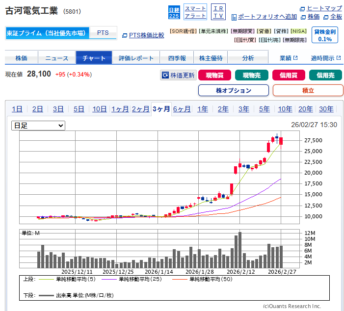Click popup icon beside PTS株価比較
The height and width of the screenshot is (311, 344).
[x=124, y=35]
